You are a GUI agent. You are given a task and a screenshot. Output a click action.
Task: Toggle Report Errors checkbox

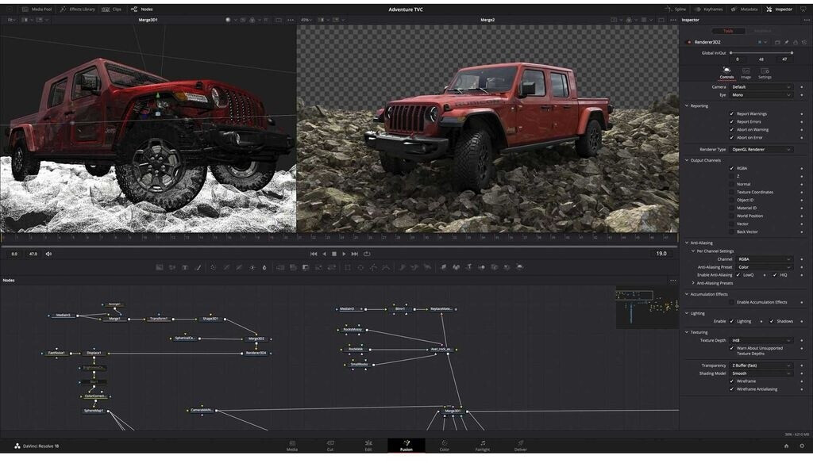(731, 122)
